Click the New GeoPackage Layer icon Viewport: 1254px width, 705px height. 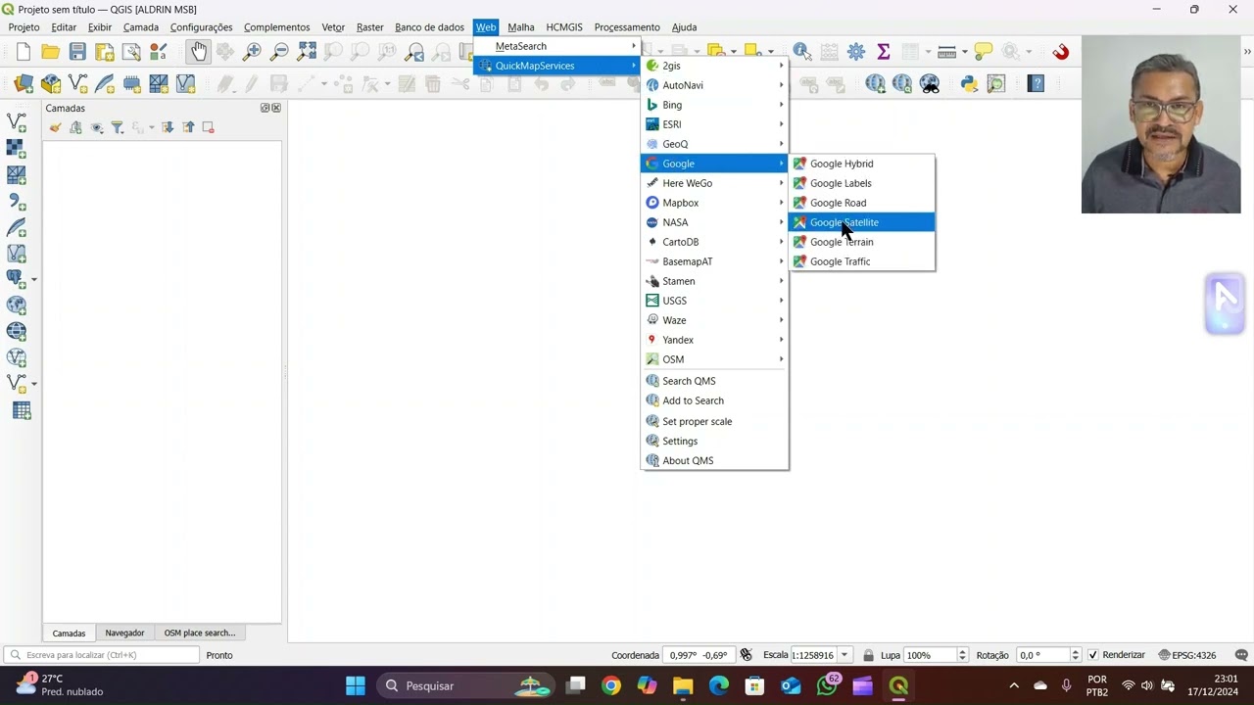tap(51, 84)
